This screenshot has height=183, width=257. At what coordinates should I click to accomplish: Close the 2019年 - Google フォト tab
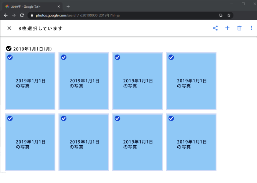[x=58, y=7]
